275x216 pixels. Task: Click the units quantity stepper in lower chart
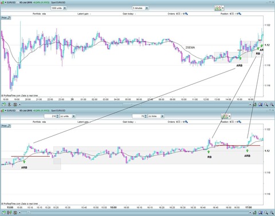57,116
